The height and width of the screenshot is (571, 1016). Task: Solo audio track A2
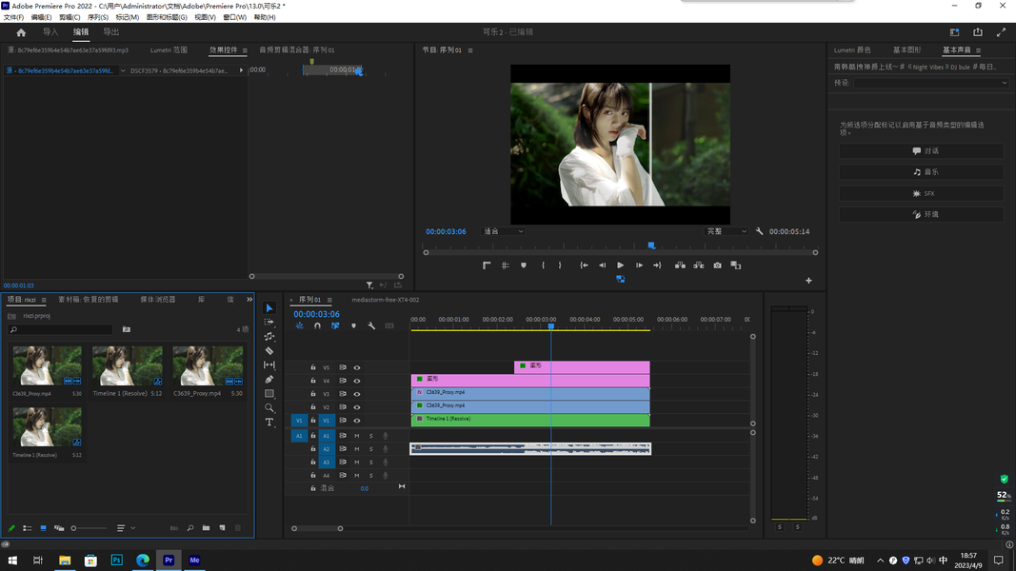point(371,448)
